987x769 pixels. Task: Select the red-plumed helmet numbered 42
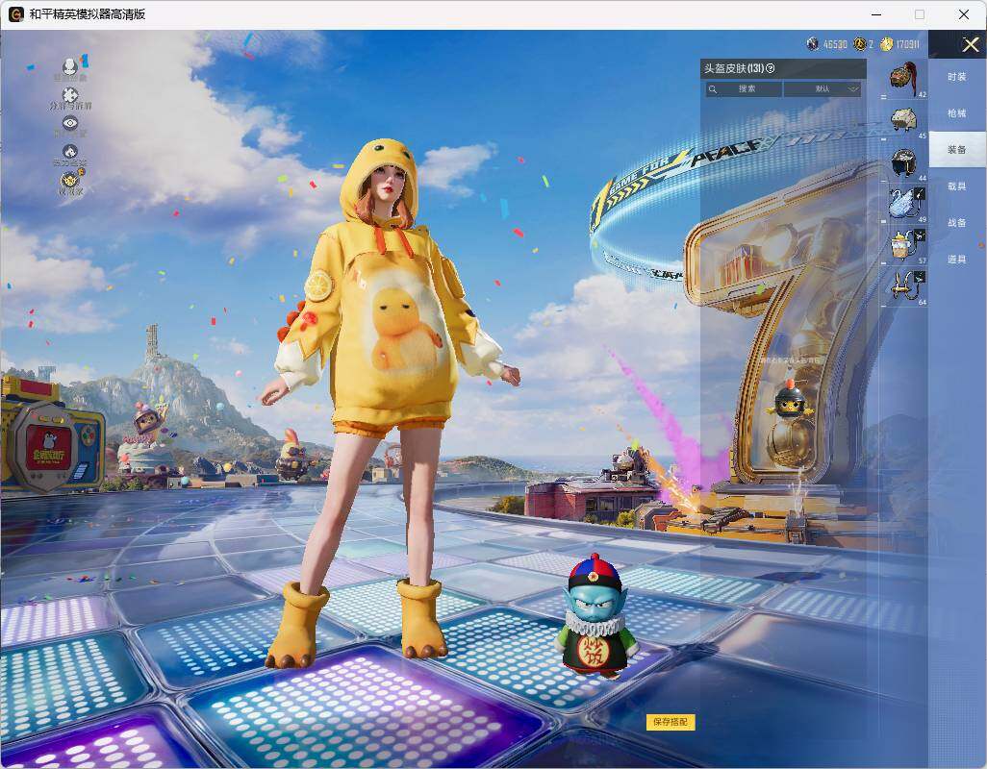point(904,79)
